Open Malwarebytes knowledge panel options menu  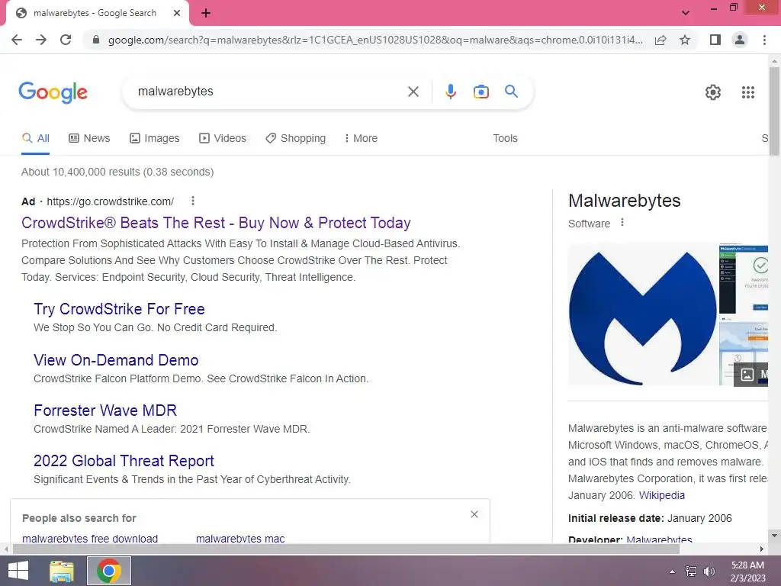coord(622,223)
